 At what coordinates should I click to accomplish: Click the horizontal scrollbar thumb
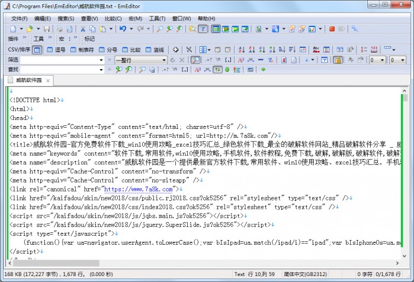[x=56, y=263]
